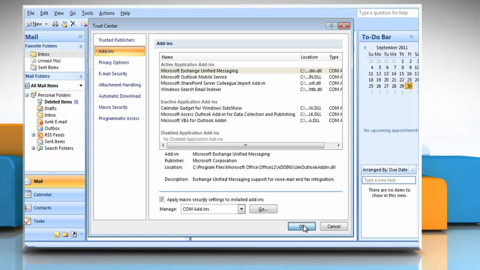Image resolution: width=480 pixels, height=270 pixels.
Task: Click the Tasks pane icon
Action: click(x=28, y=221)
